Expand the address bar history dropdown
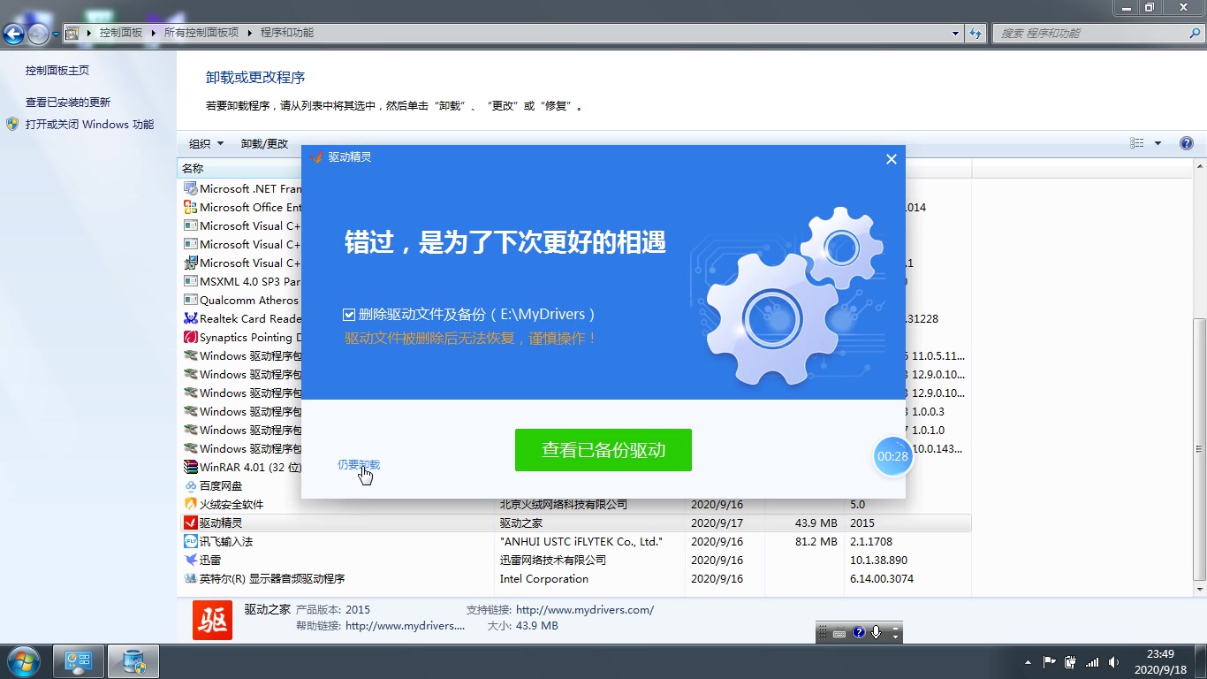This screenshot has height=679, width=1207. (955, 34)
